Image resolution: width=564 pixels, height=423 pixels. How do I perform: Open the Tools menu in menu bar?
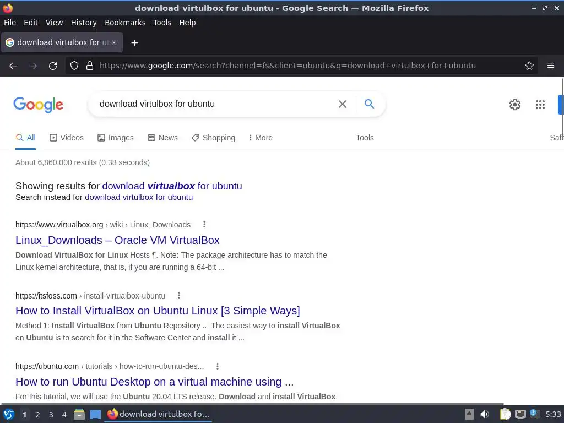(162, 23)
